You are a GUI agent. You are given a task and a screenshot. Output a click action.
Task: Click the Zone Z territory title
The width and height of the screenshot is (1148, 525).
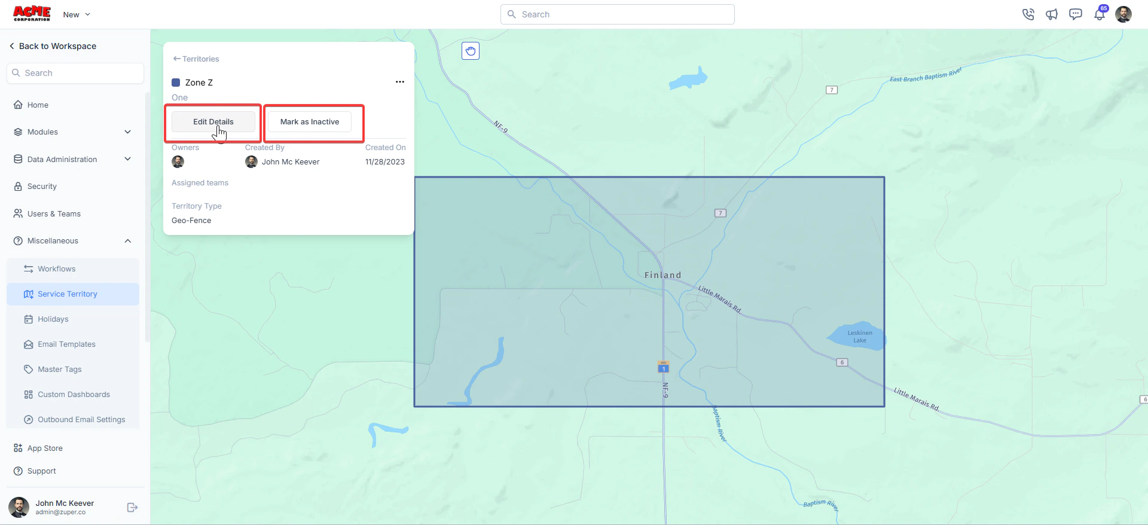[199, 83]
